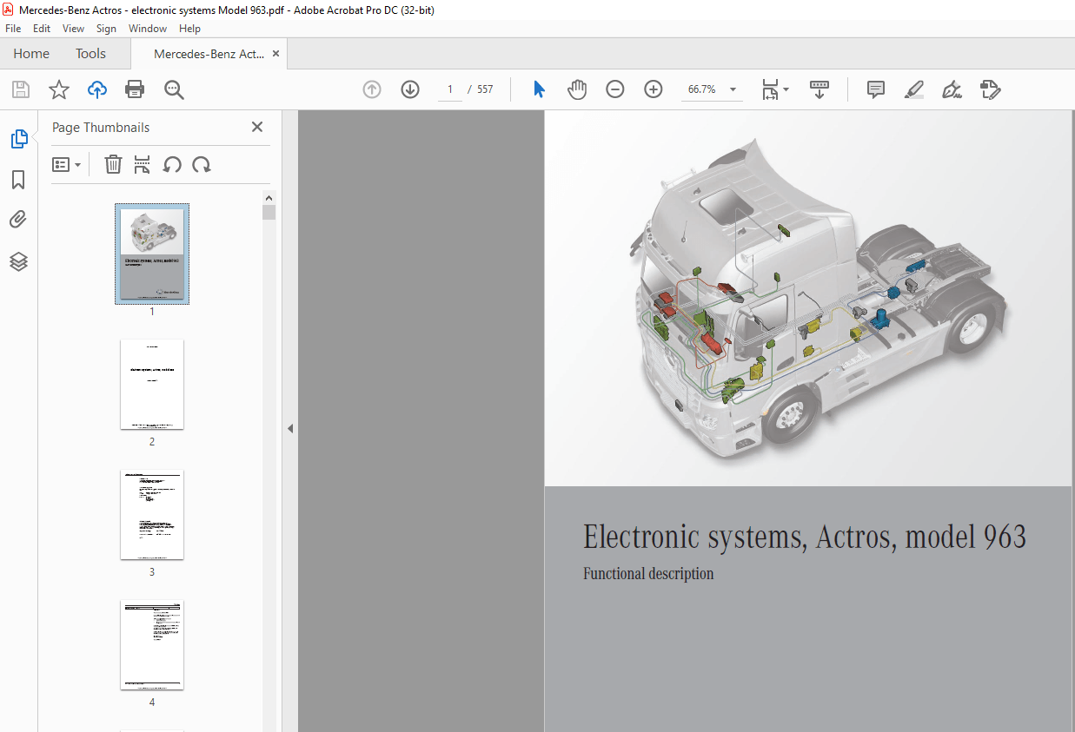Switch to continuous scrolling page mode
Screen dimensions: 1075x732
click(x=819, y=89)
